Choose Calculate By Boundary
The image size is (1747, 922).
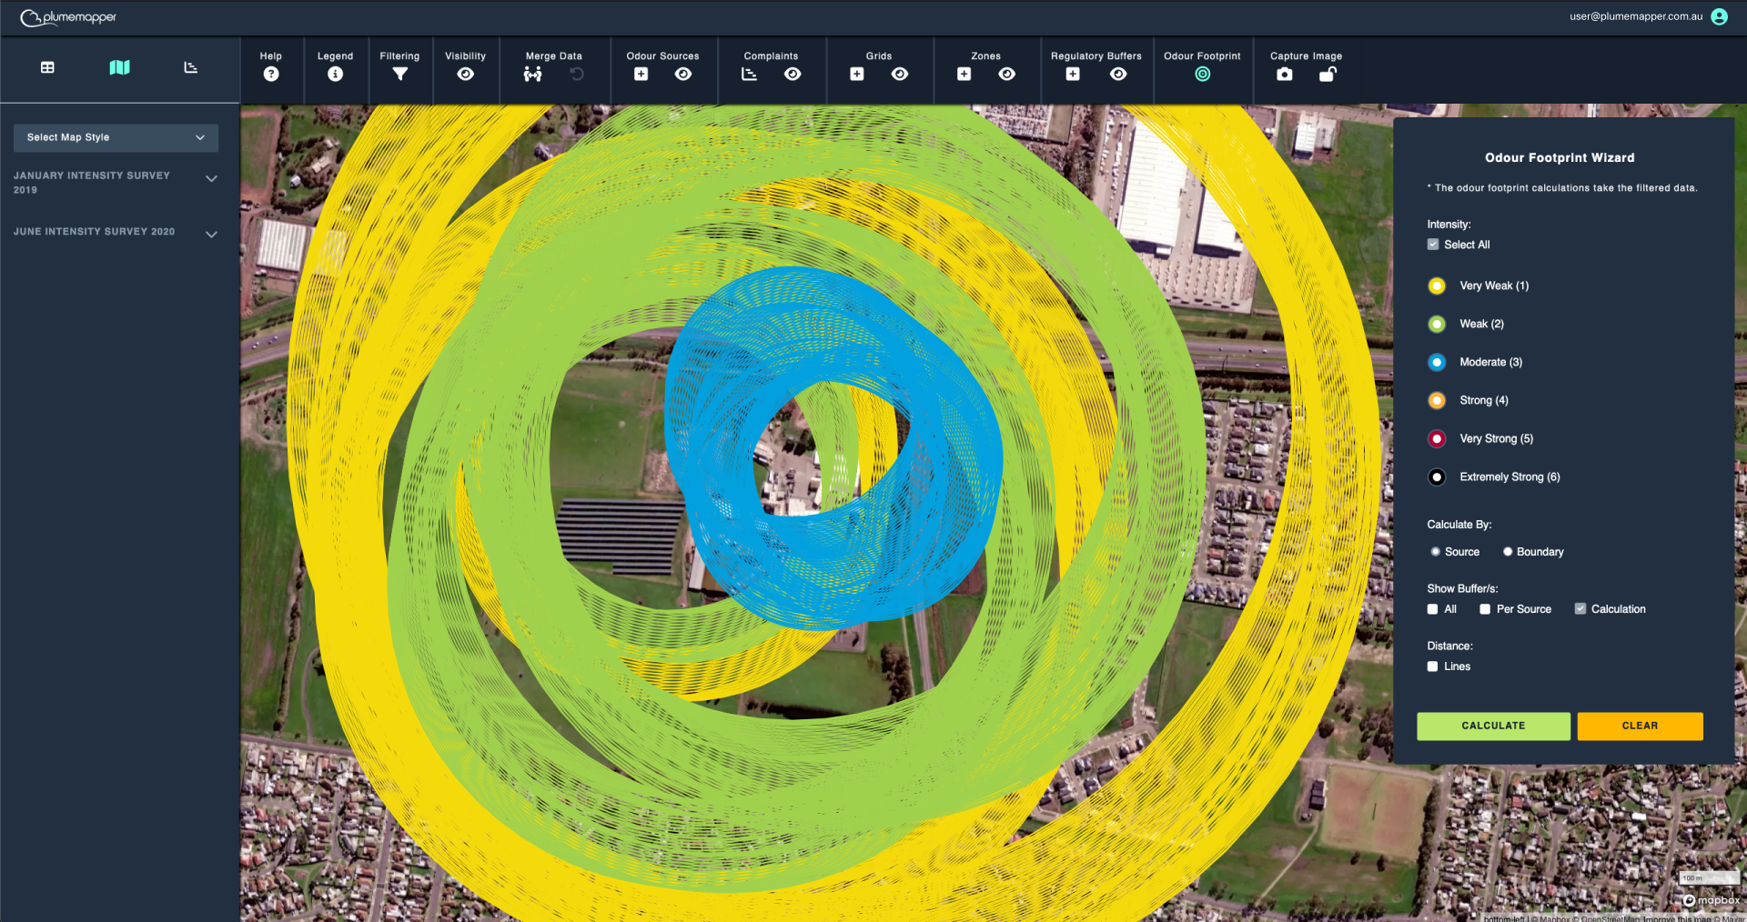(x=1507, y=552)
